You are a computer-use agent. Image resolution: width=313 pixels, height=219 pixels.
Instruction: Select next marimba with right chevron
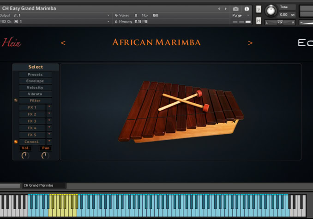[x=250, y=43]
